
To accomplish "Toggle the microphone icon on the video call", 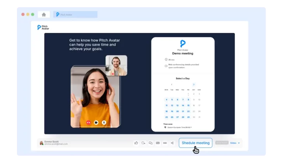I will 104,123.
